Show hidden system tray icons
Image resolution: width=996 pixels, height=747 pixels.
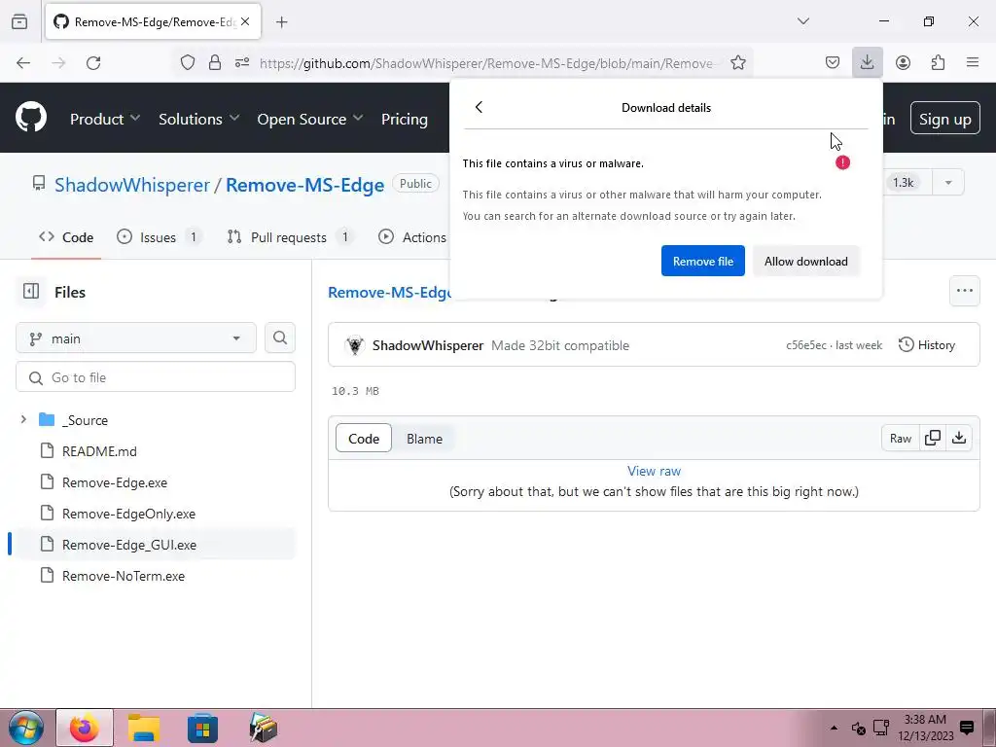[834, 728]
